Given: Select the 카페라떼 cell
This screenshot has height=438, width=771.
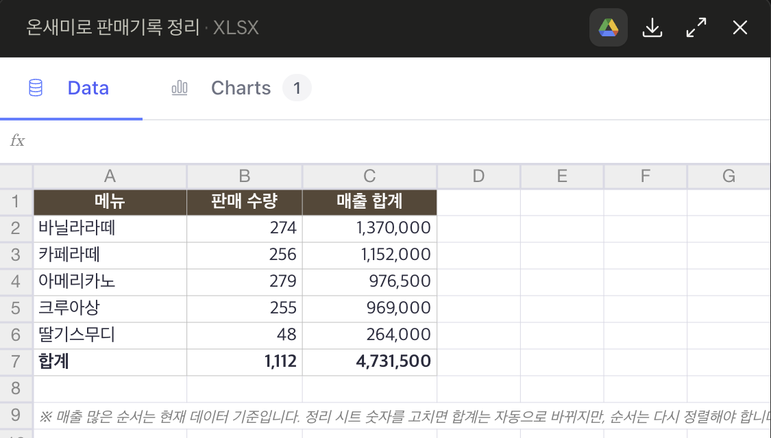Looking at the screenshot, I should pyautogui.click(x=110, y=255).
